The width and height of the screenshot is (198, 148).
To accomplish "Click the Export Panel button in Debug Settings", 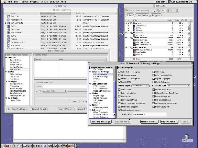I will (x=149, y=122).
